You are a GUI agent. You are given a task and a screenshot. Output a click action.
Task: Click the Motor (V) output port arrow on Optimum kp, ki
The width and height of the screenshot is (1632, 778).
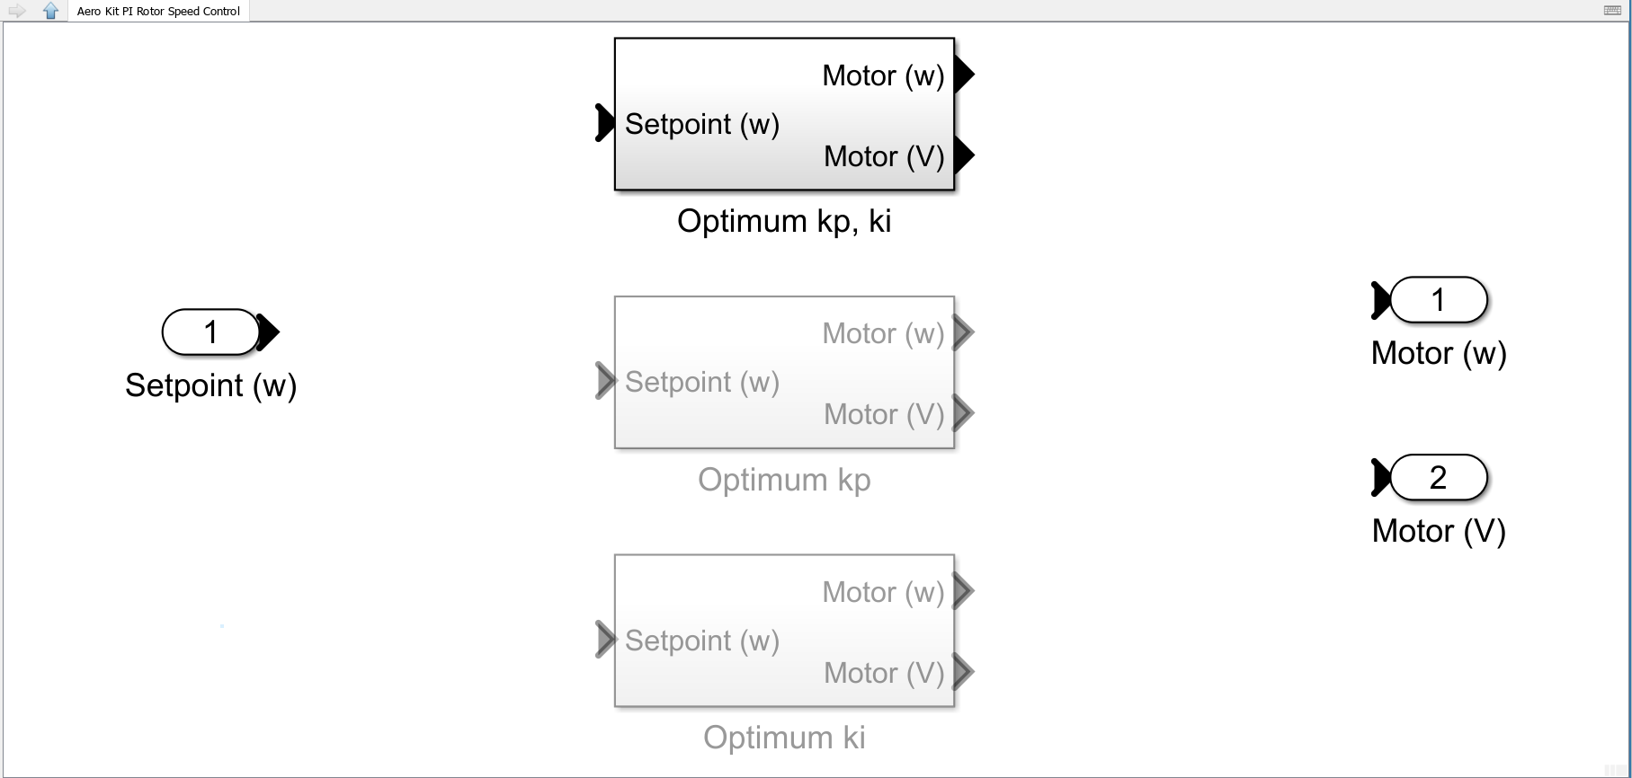click(964, 155)
